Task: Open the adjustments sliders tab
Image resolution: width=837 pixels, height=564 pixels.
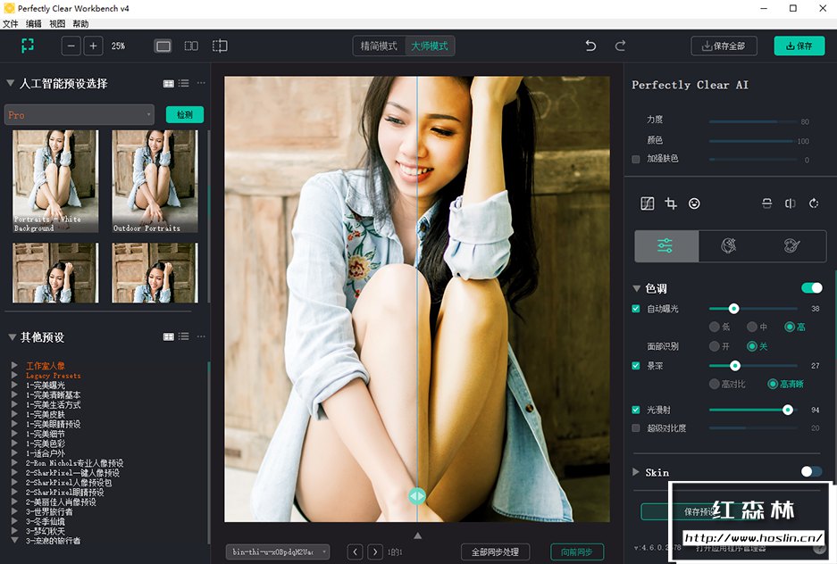Action: pos(666,246)
